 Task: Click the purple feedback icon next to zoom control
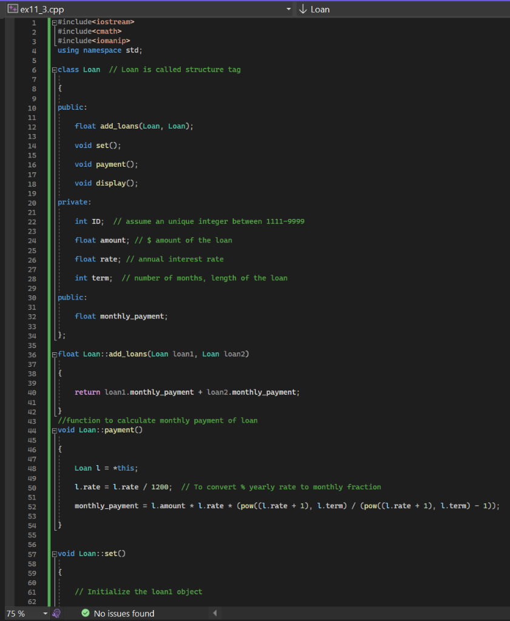point(56,613)
